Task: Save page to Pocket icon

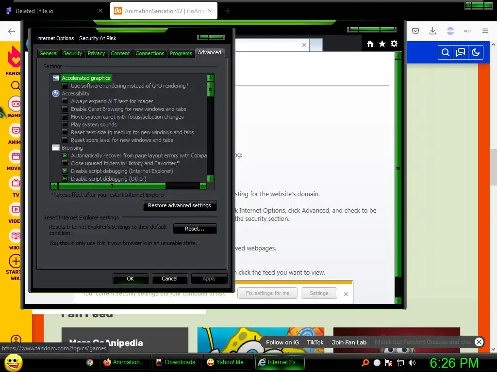Action: pos(415,31)
